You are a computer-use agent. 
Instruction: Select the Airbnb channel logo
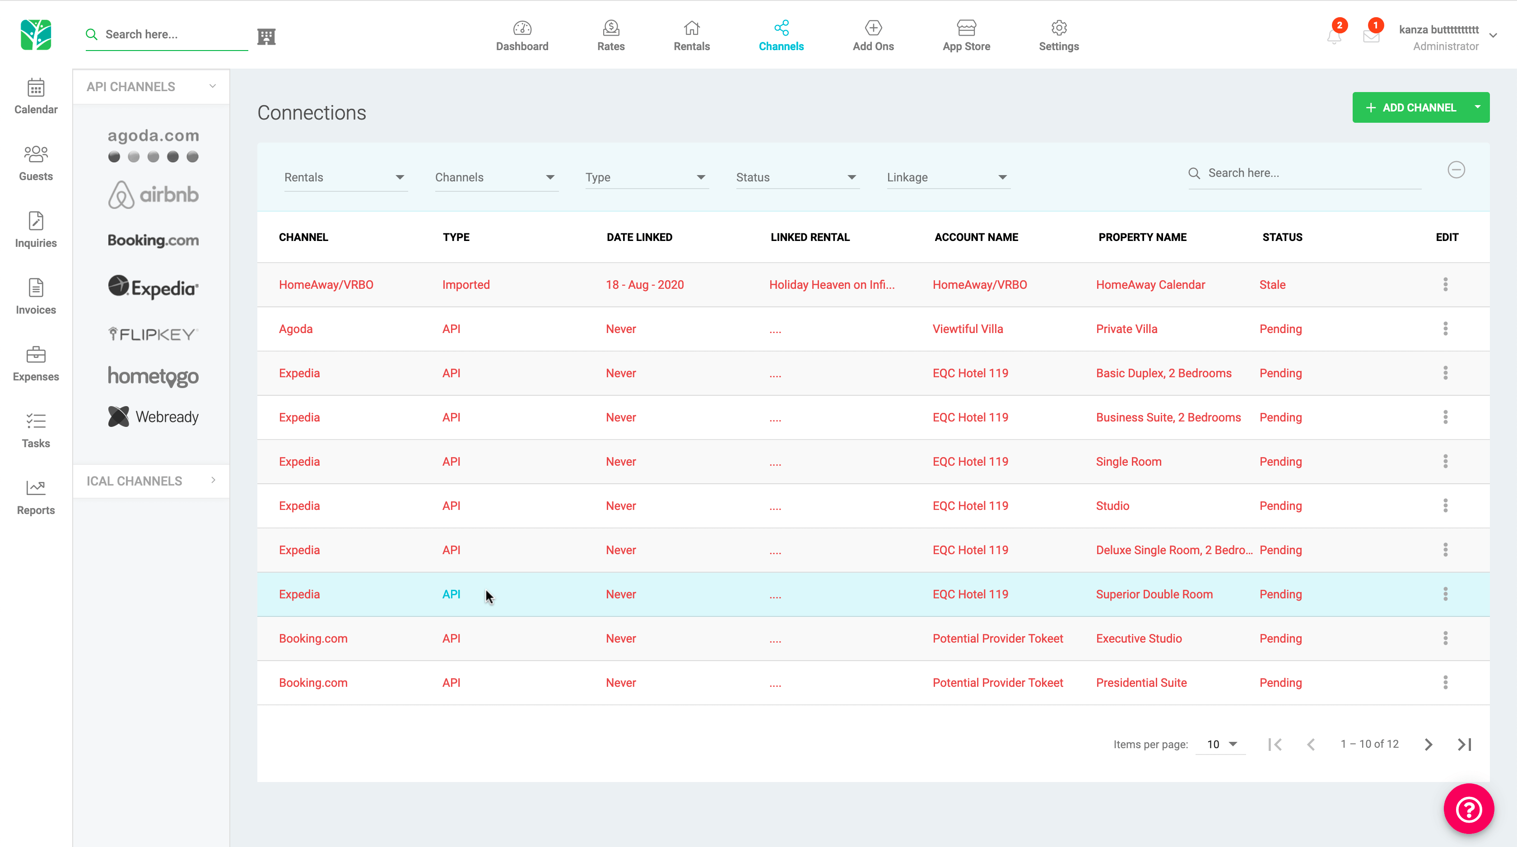153,195
